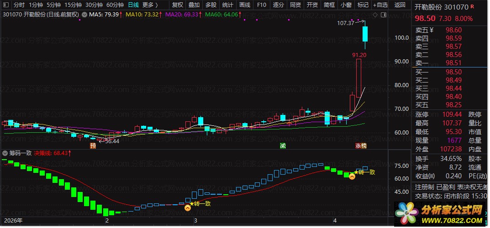Activate 画线 drawing tools
This screenshot has width=490, height=228.
245,5
